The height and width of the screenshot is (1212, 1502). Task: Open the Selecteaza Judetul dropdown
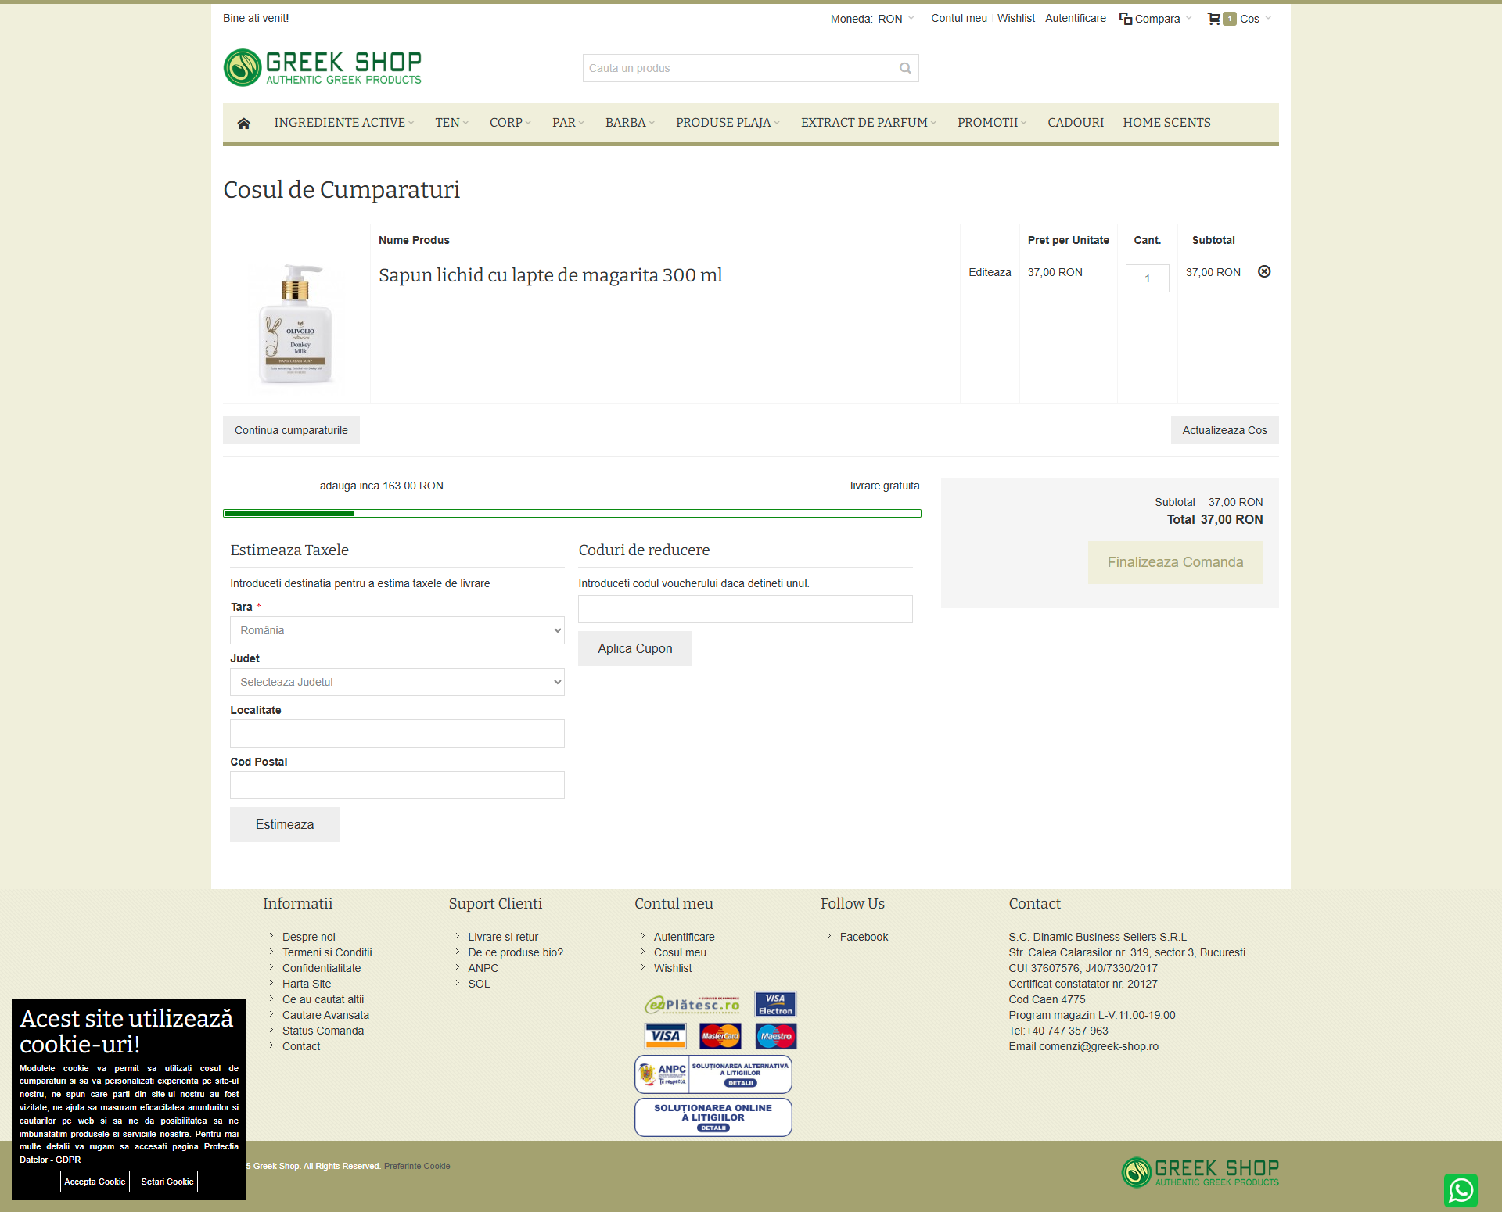[x=397, y=682]
